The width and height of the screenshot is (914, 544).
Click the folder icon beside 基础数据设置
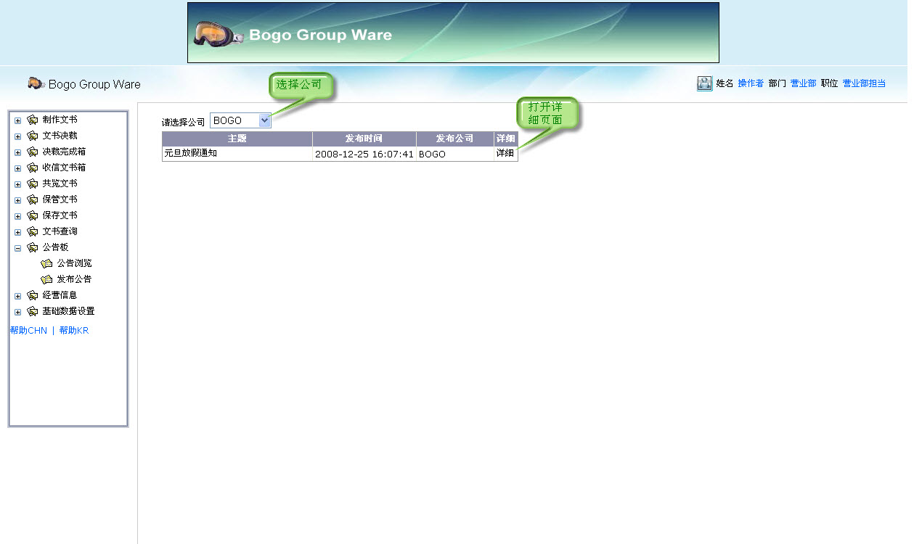[x=33, y=311]
